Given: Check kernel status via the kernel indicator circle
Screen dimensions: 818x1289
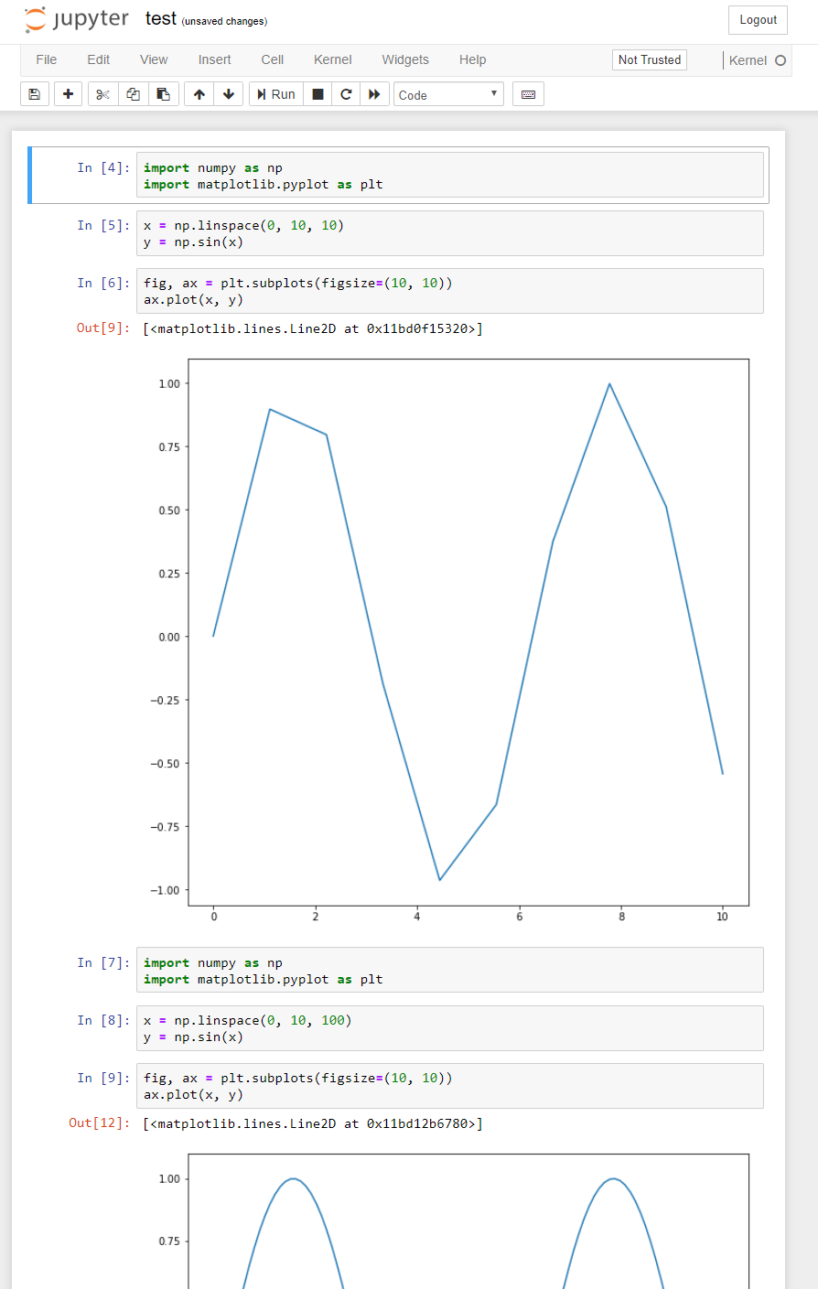Looking at the screenshot, I should 782,60.
